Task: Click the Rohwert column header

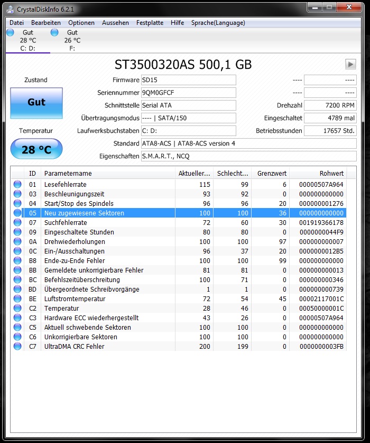Action: click(318, 174)
